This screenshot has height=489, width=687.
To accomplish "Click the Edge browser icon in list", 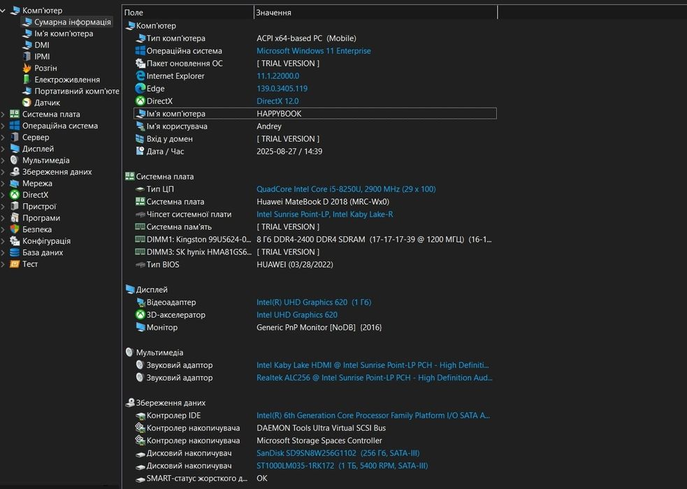I will pos(140,89).
